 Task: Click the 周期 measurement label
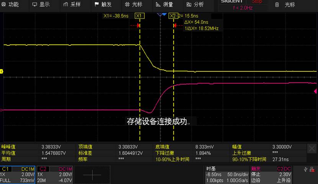tap(6, 159)
